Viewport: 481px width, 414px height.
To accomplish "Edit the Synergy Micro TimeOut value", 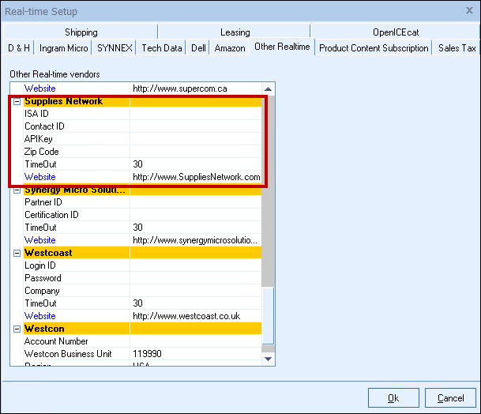I will (x=196, y=228).
